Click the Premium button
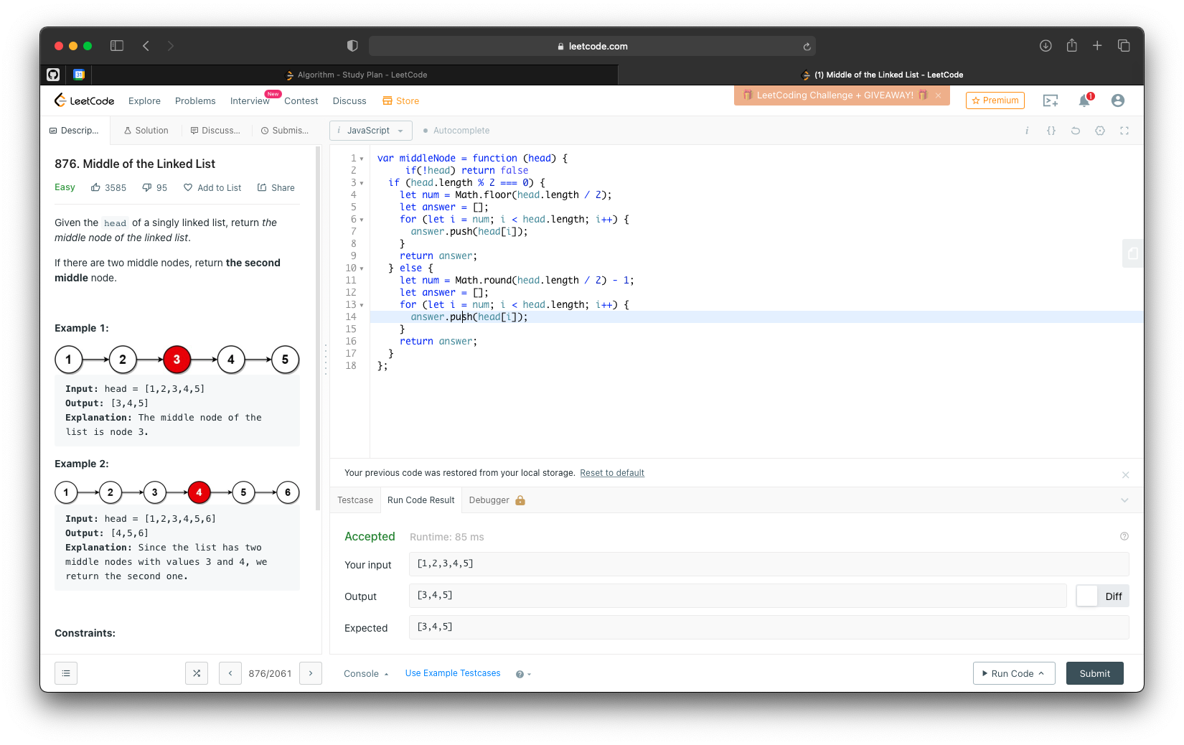 point(995,100)
